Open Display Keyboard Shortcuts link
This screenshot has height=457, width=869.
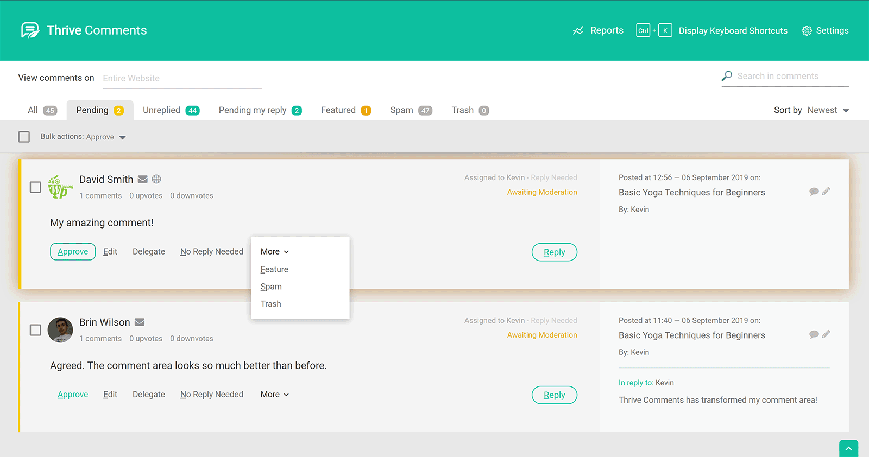(733, 31)
